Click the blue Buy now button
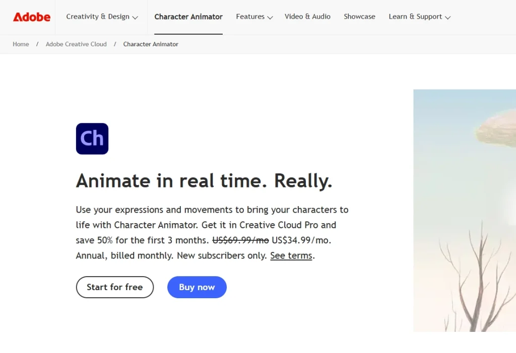Image resolution: width=516 pixels, height=353 pixels. tap(197, 287)
